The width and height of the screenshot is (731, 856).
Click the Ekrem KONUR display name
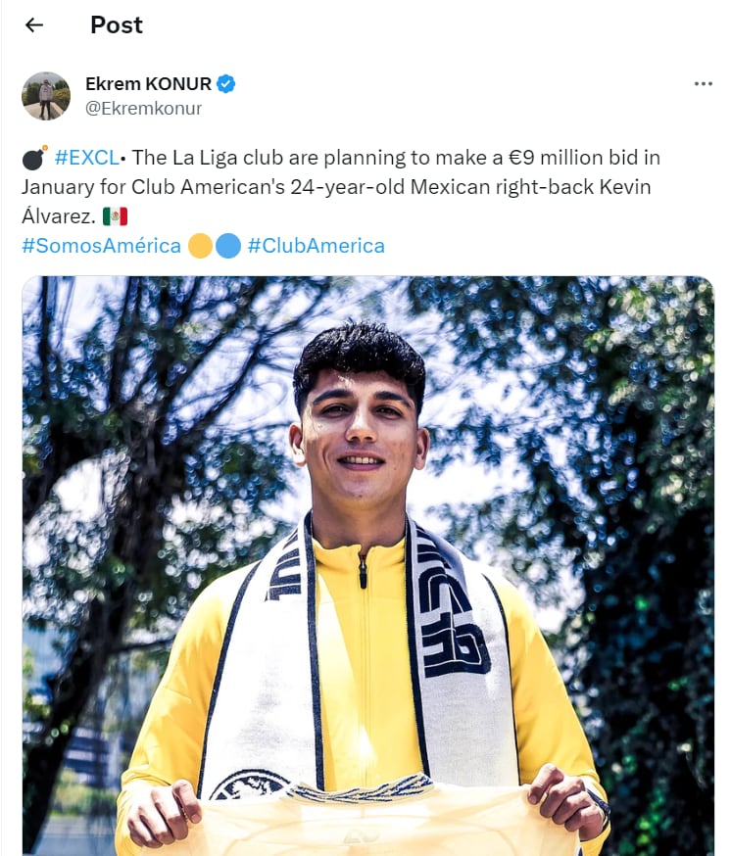point(148,84)
